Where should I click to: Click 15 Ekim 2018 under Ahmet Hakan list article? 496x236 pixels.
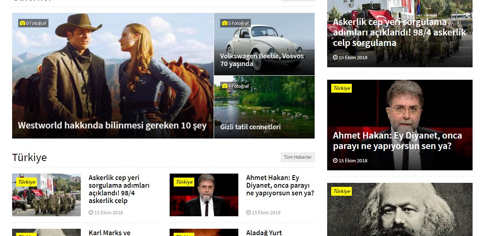pos(266,213)
